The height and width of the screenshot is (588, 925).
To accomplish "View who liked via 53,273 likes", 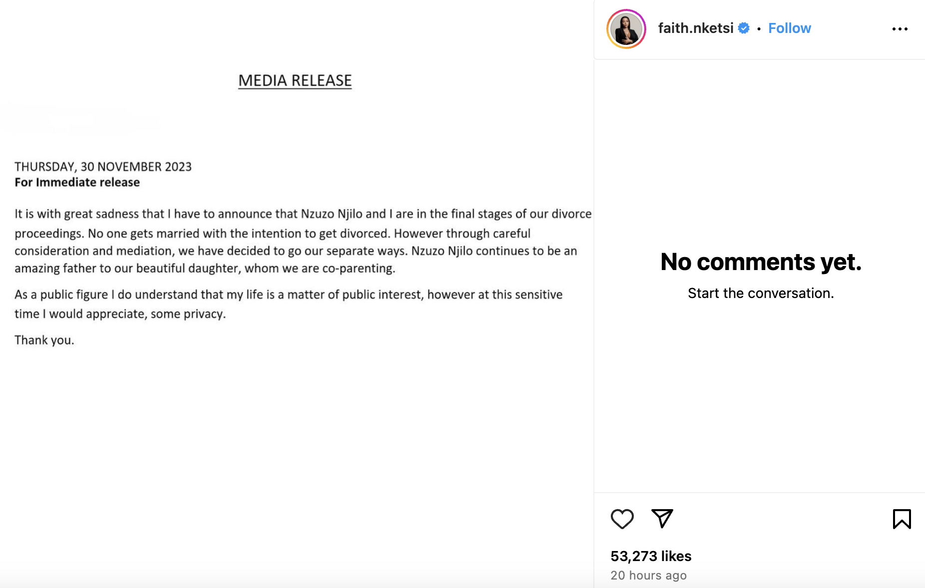I will [x=651, y=556].
